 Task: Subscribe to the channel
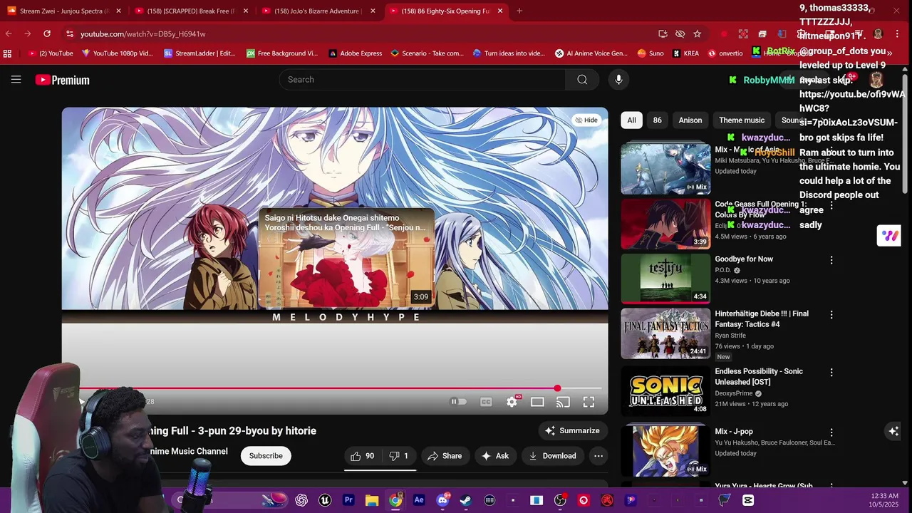(x=266, y=456)
